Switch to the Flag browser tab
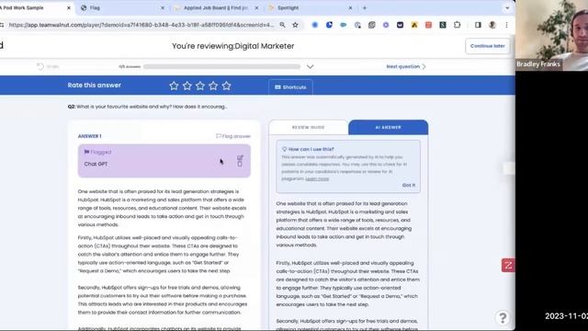 [x=122, y=7]
